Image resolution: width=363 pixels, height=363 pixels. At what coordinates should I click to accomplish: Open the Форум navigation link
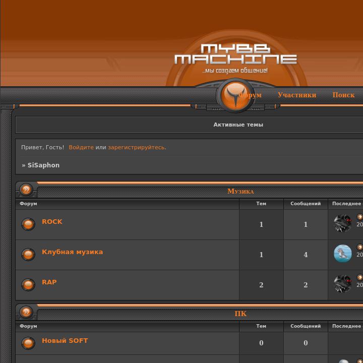250,95
